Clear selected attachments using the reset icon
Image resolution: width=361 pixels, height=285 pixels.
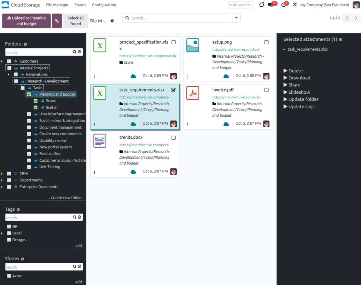click(341, 40)
